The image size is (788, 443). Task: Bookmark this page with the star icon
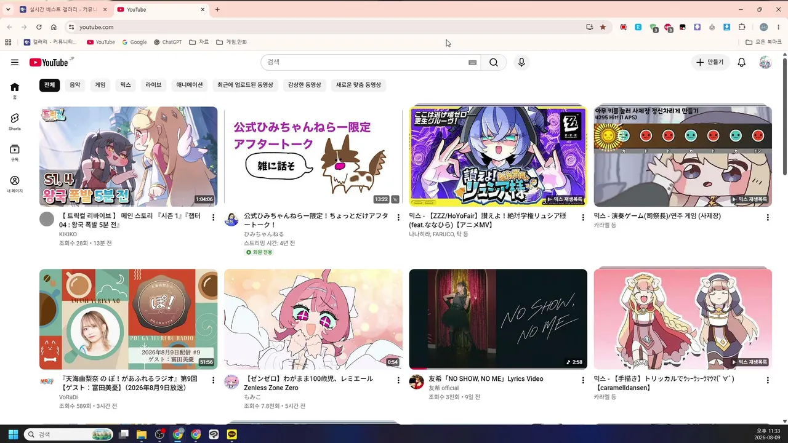point(603,27)
